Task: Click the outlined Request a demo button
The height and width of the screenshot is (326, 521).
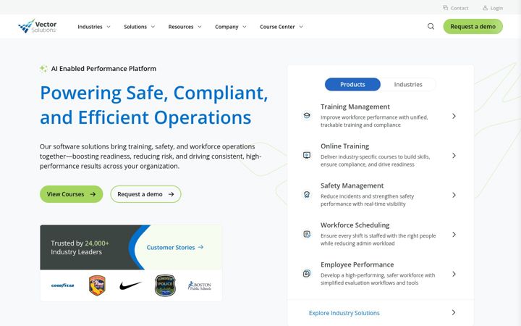Action: [x=145, y=194]
